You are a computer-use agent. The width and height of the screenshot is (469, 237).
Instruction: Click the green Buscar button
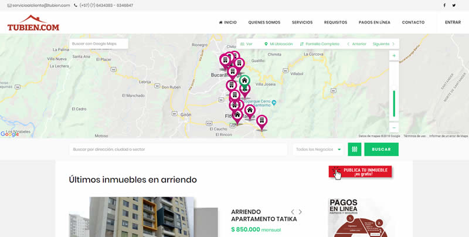(382, 150)
